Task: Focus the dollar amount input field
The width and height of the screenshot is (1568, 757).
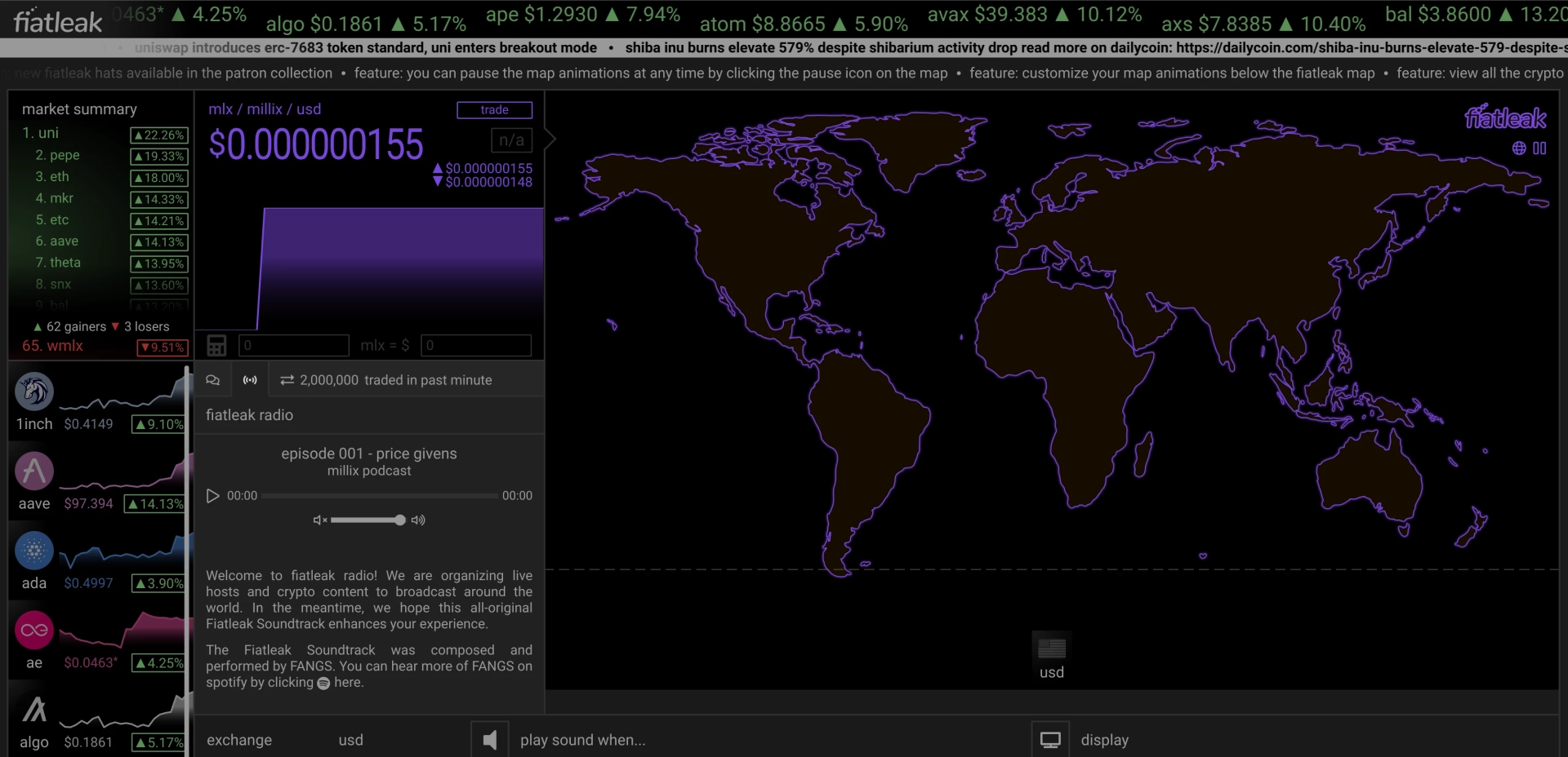Action: pyautogui.click(x=476, y=345)
